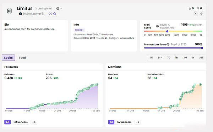Open the LimitusIntel X handle link
The image size is (213, 132).
(x=43, y=9)
